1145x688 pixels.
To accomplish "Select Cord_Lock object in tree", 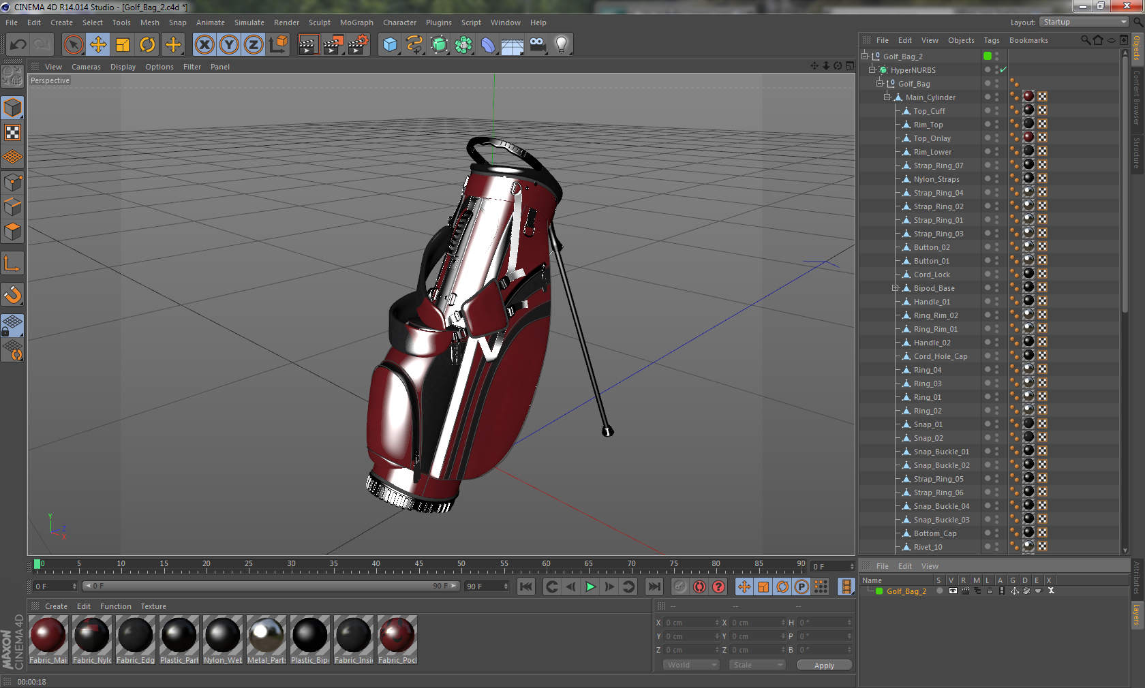I will 931,275.
